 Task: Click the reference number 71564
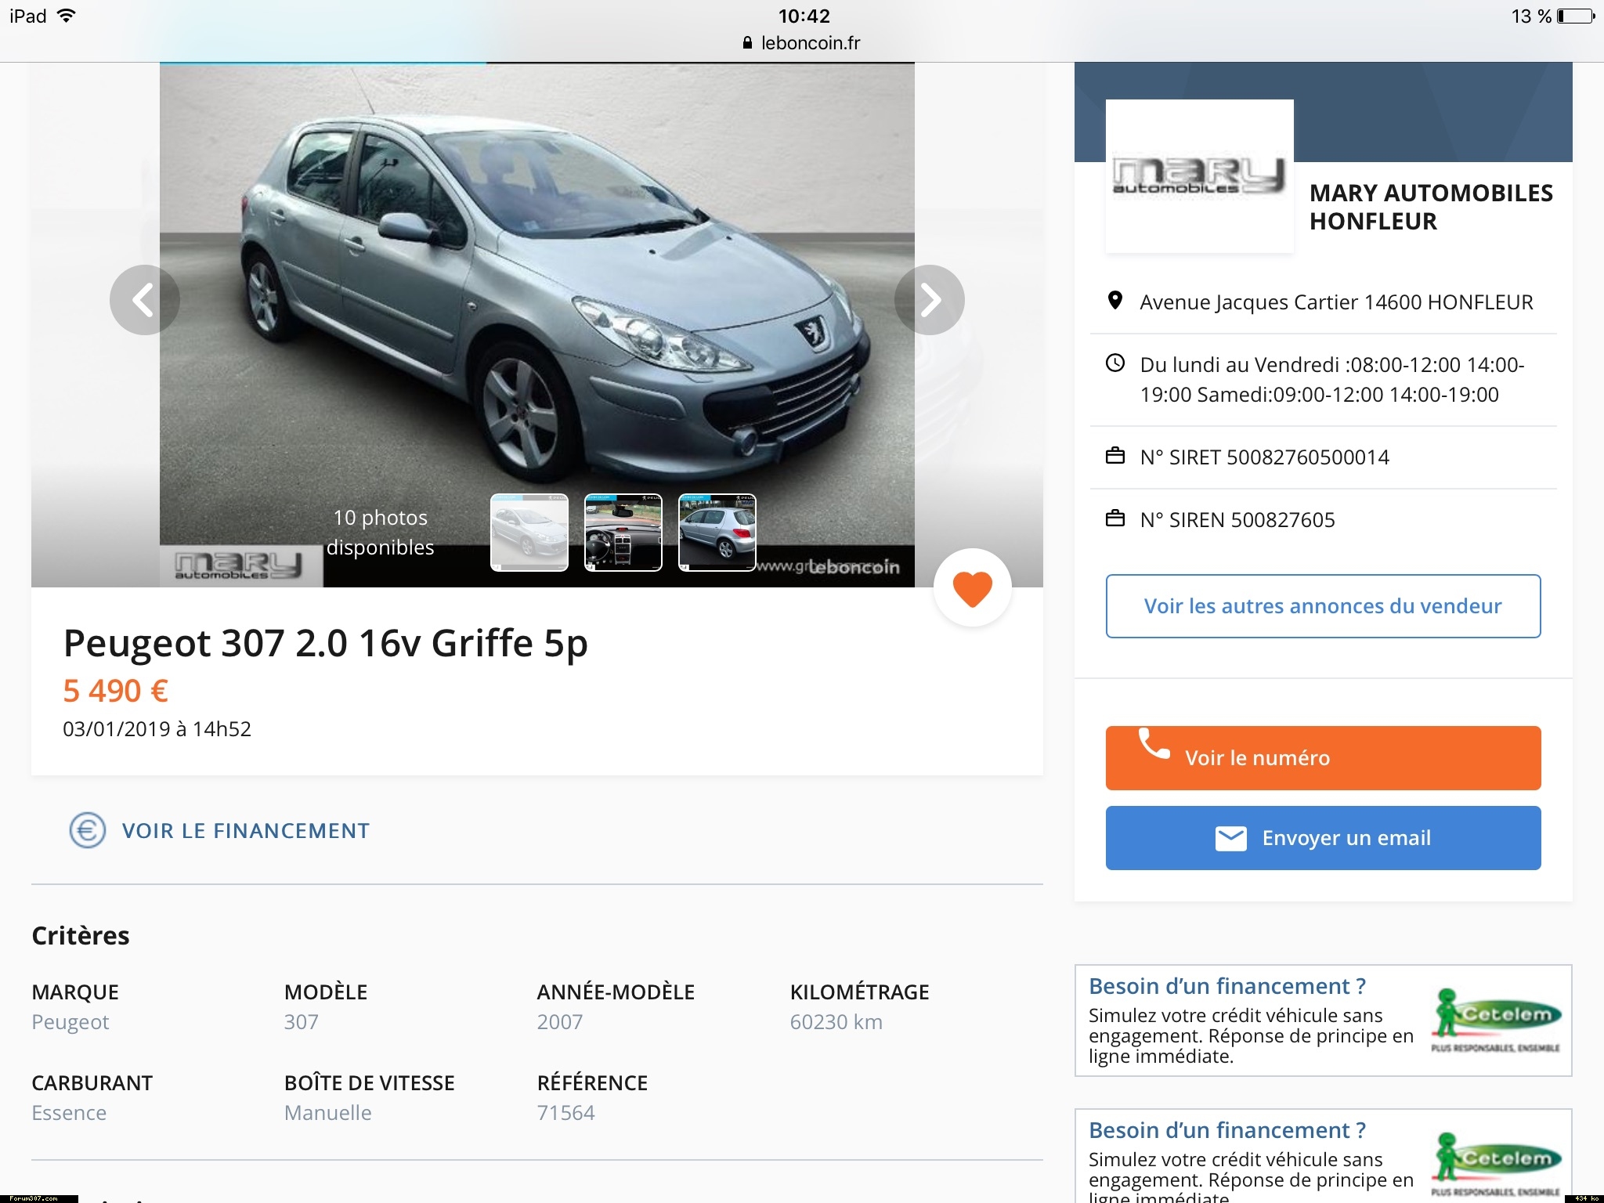[565, 1113]
